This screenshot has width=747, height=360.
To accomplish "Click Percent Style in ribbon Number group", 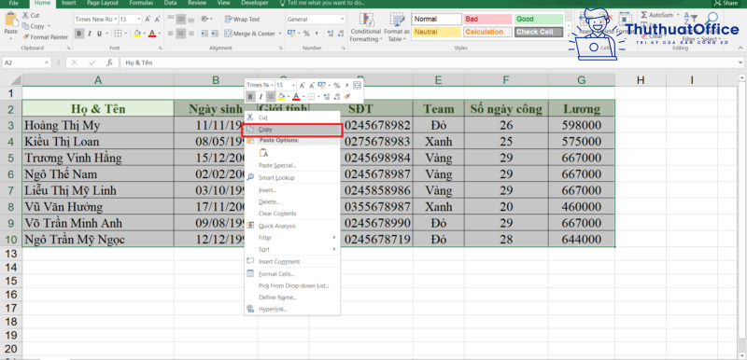I will (x=306, y=34).
